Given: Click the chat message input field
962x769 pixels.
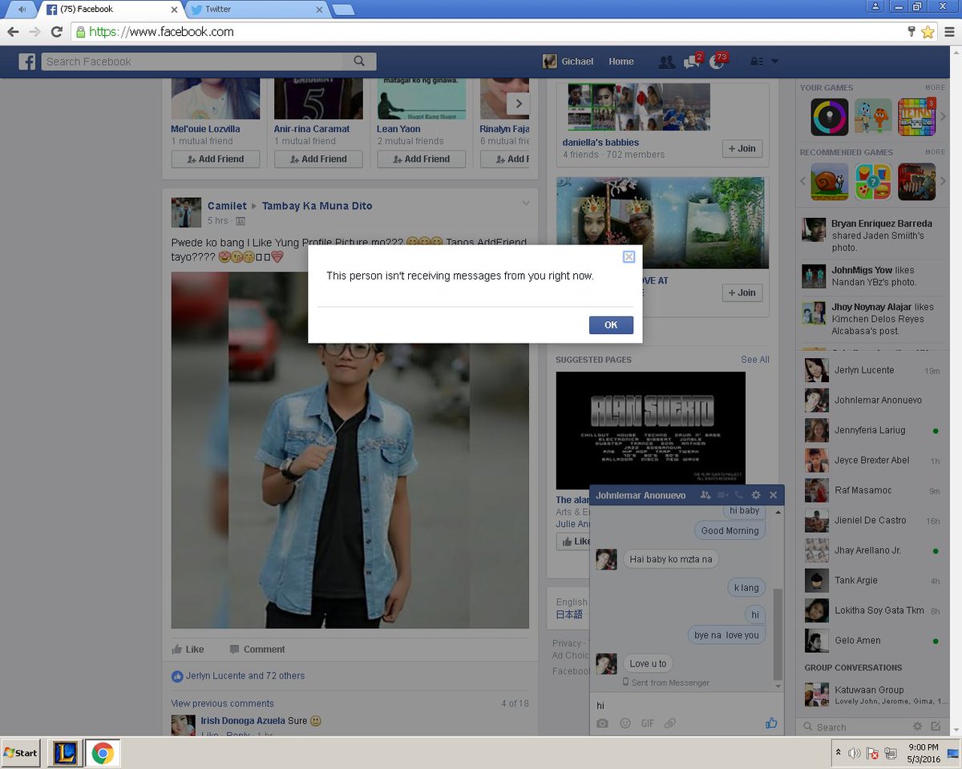Looking at the screenshot, I should (686, 705).
